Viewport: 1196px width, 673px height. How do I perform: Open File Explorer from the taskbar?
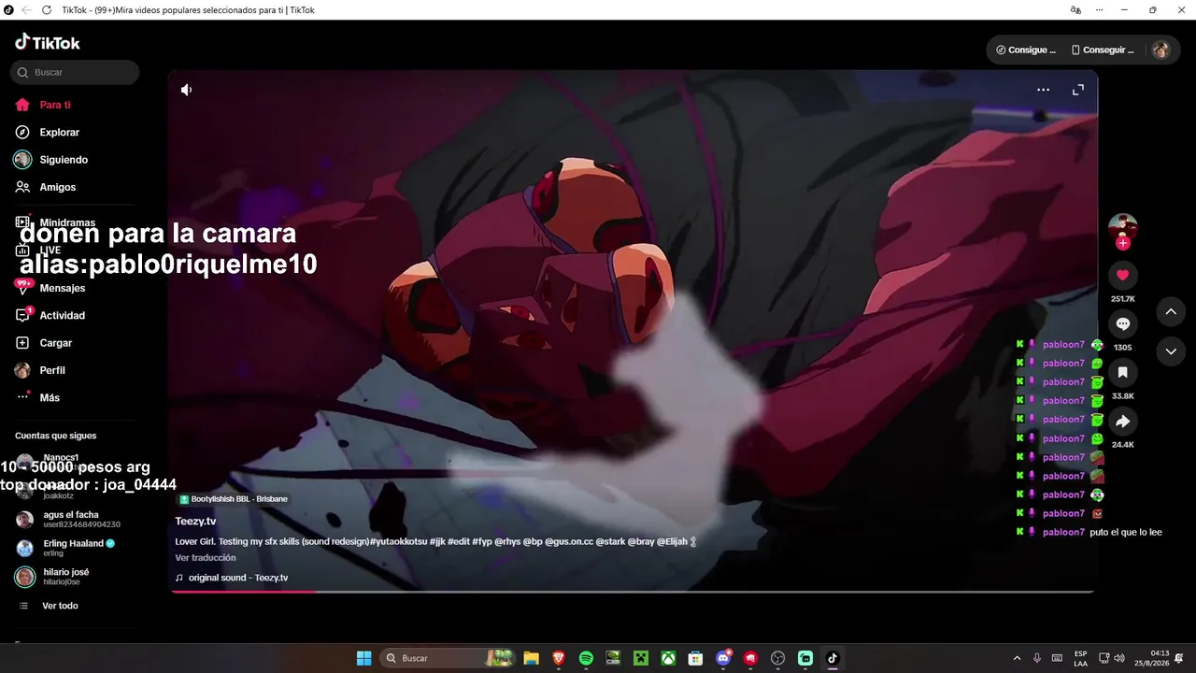pos(531,658)
